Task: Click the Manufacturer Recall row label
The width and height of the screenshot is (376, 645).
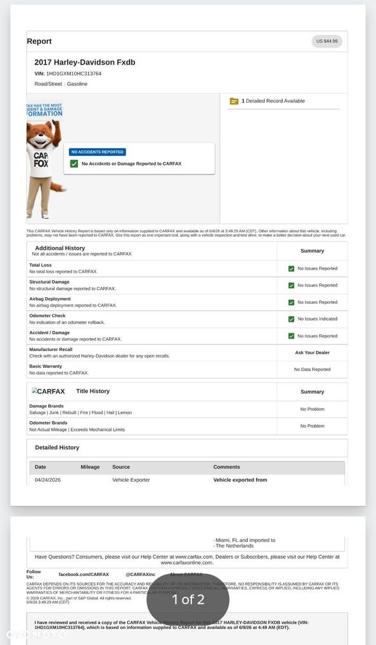Action: tap(51, 349)
